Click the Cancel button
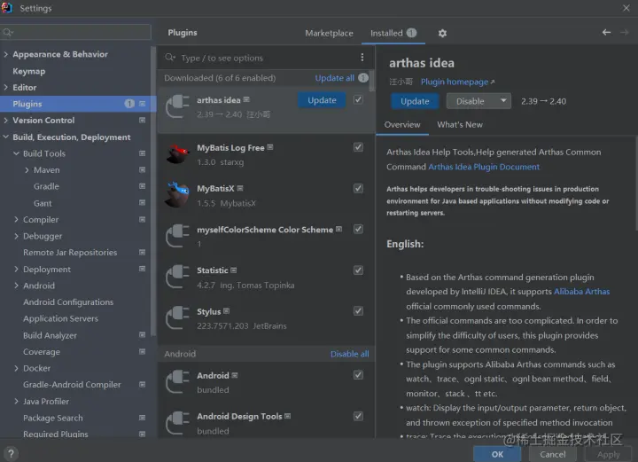Screen dimensions: 638x462 tap(553, 454)
